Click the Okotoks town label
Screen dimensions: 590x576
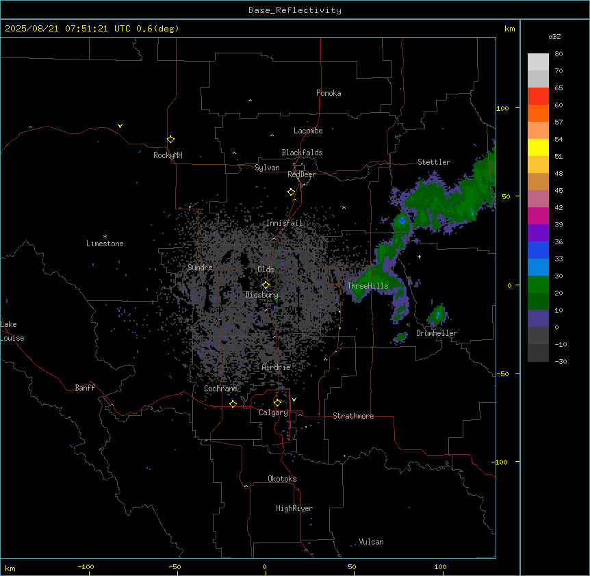click(x=282, y=479)
